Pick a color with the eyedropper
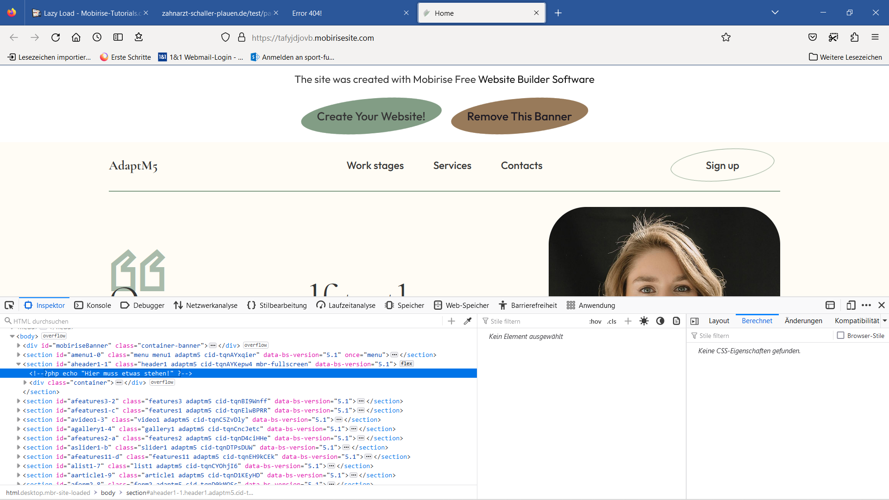The image size is (889, 500). (x=468, y=321)
